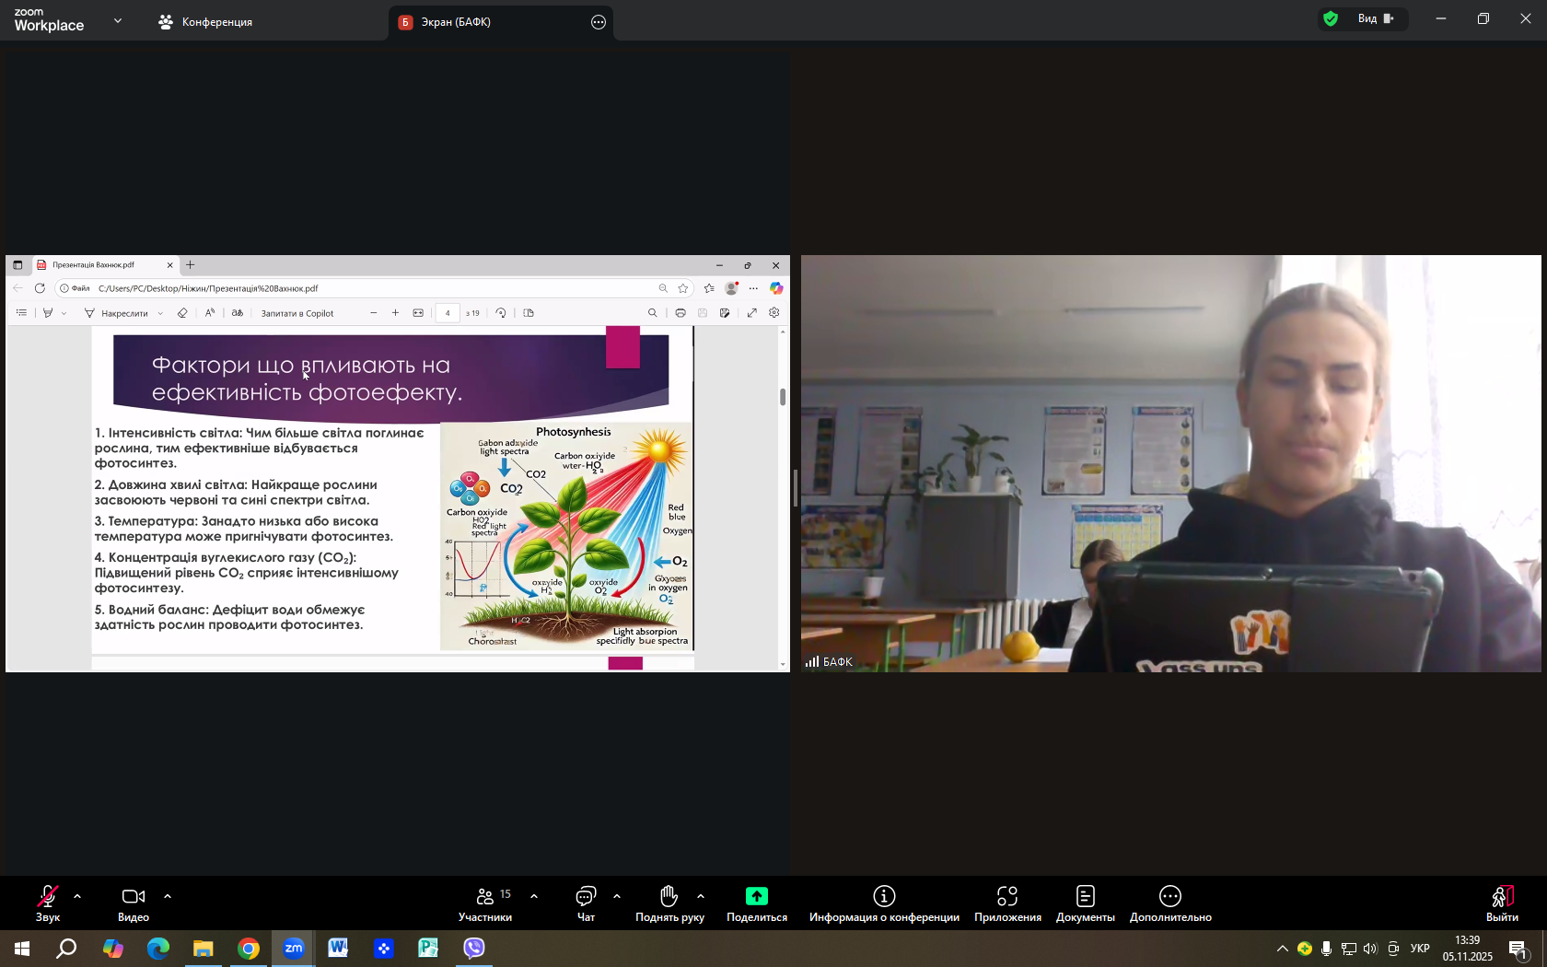Click the Выйти leave button
This screenshot has height=967, width=1547.
tap(1502, 903)
